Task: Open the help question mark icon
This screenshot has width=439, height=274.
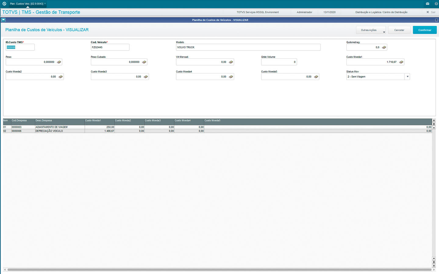Action: [436, 4]
